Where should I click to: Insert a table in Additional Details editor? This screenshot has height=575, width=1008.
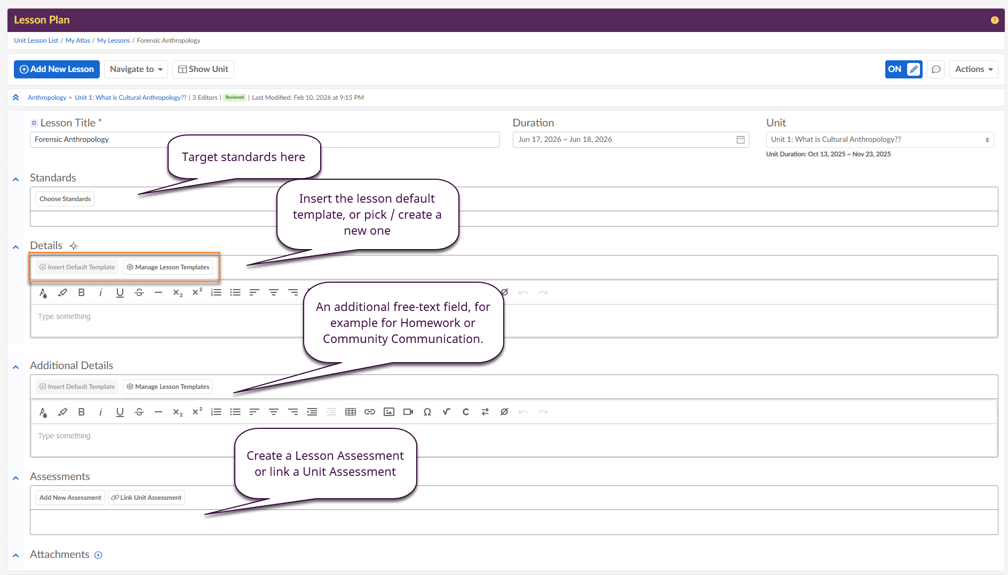(351, 412)
